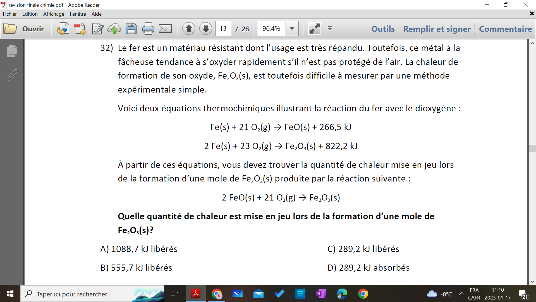Upload the file to cloud with arrow icon
This screenshot has width=536, height=302.
(x=114, y=28)
